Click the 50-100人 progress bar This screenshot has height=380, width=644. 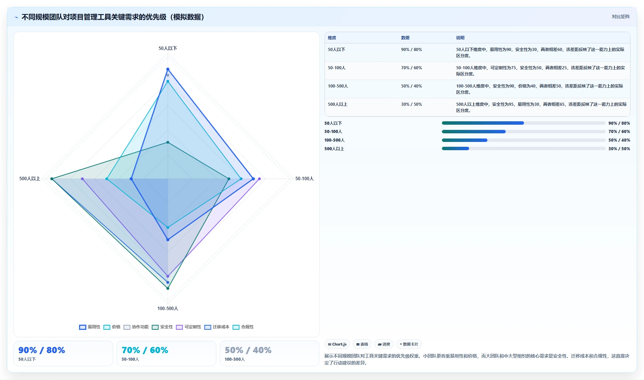click(x=524, y=132)
